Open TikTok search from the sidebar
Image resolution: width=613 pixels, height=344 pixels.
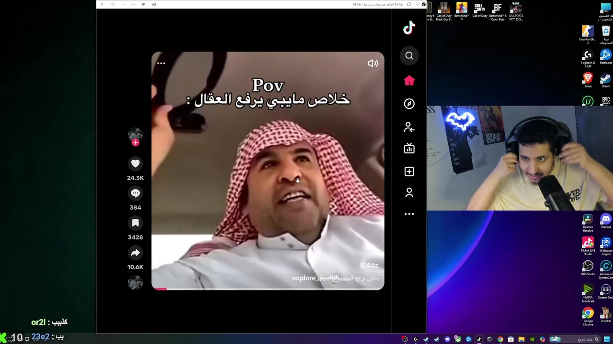click(x=409, y=56)
